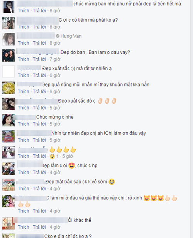193x238 pixels.
Task: Click Hung Van tagged name
Action: click(71, 36)
